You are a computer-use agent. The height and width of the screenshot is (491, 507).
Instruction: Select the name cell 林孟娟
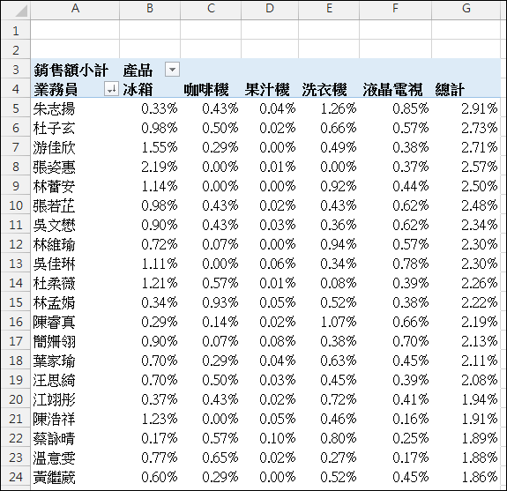[x=75, y=302]
